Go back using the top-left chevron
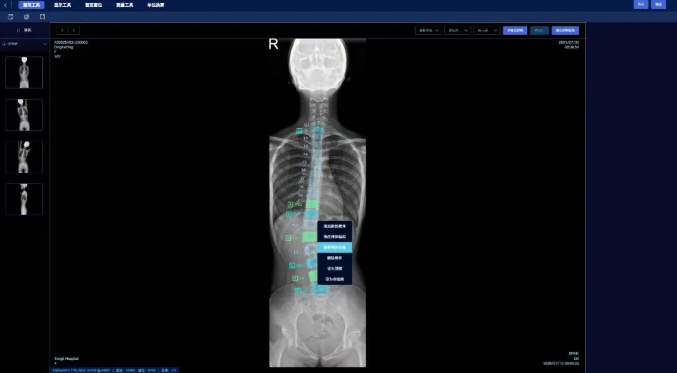The height and width of the screenshot is (373, 677). [5, 5]
